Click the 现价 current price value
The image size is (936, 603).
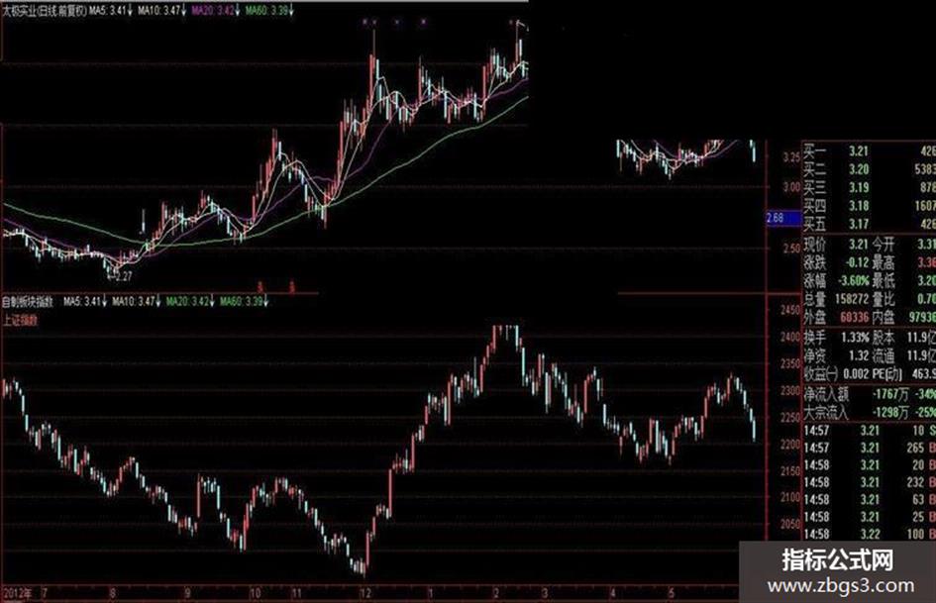pos(858,245)
